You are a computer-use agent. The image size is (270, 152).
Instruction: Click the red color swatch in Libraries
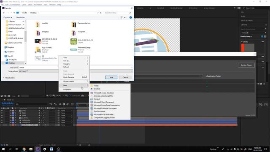pyautogui.click(x=243, y=48)
